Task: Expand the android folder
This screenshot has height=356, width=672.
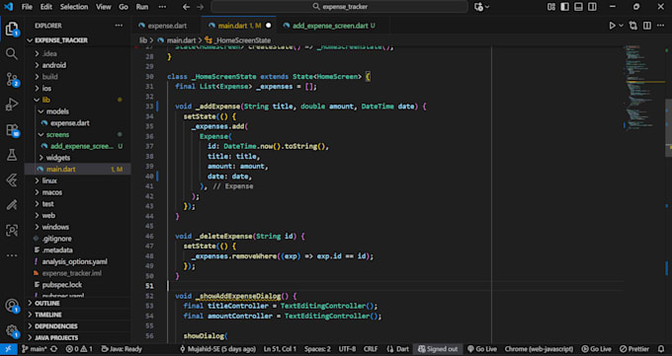Action: (54, 65)
